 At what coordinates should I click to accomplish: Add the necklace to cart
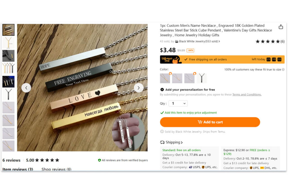tap(210, 122)
